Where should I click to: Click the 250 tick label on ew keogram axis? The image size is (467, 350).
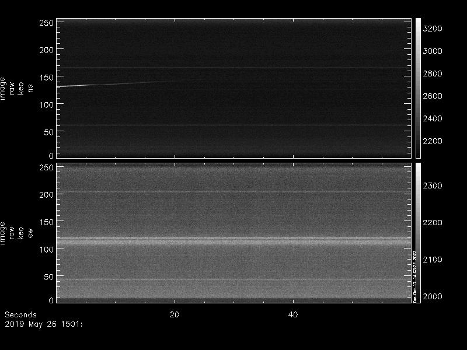point(46,167)
